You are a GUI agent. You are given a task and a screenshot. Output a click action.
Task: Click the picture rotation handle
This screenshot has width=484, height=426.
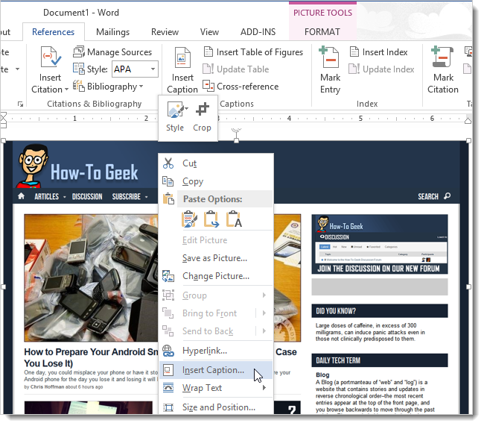236,131
